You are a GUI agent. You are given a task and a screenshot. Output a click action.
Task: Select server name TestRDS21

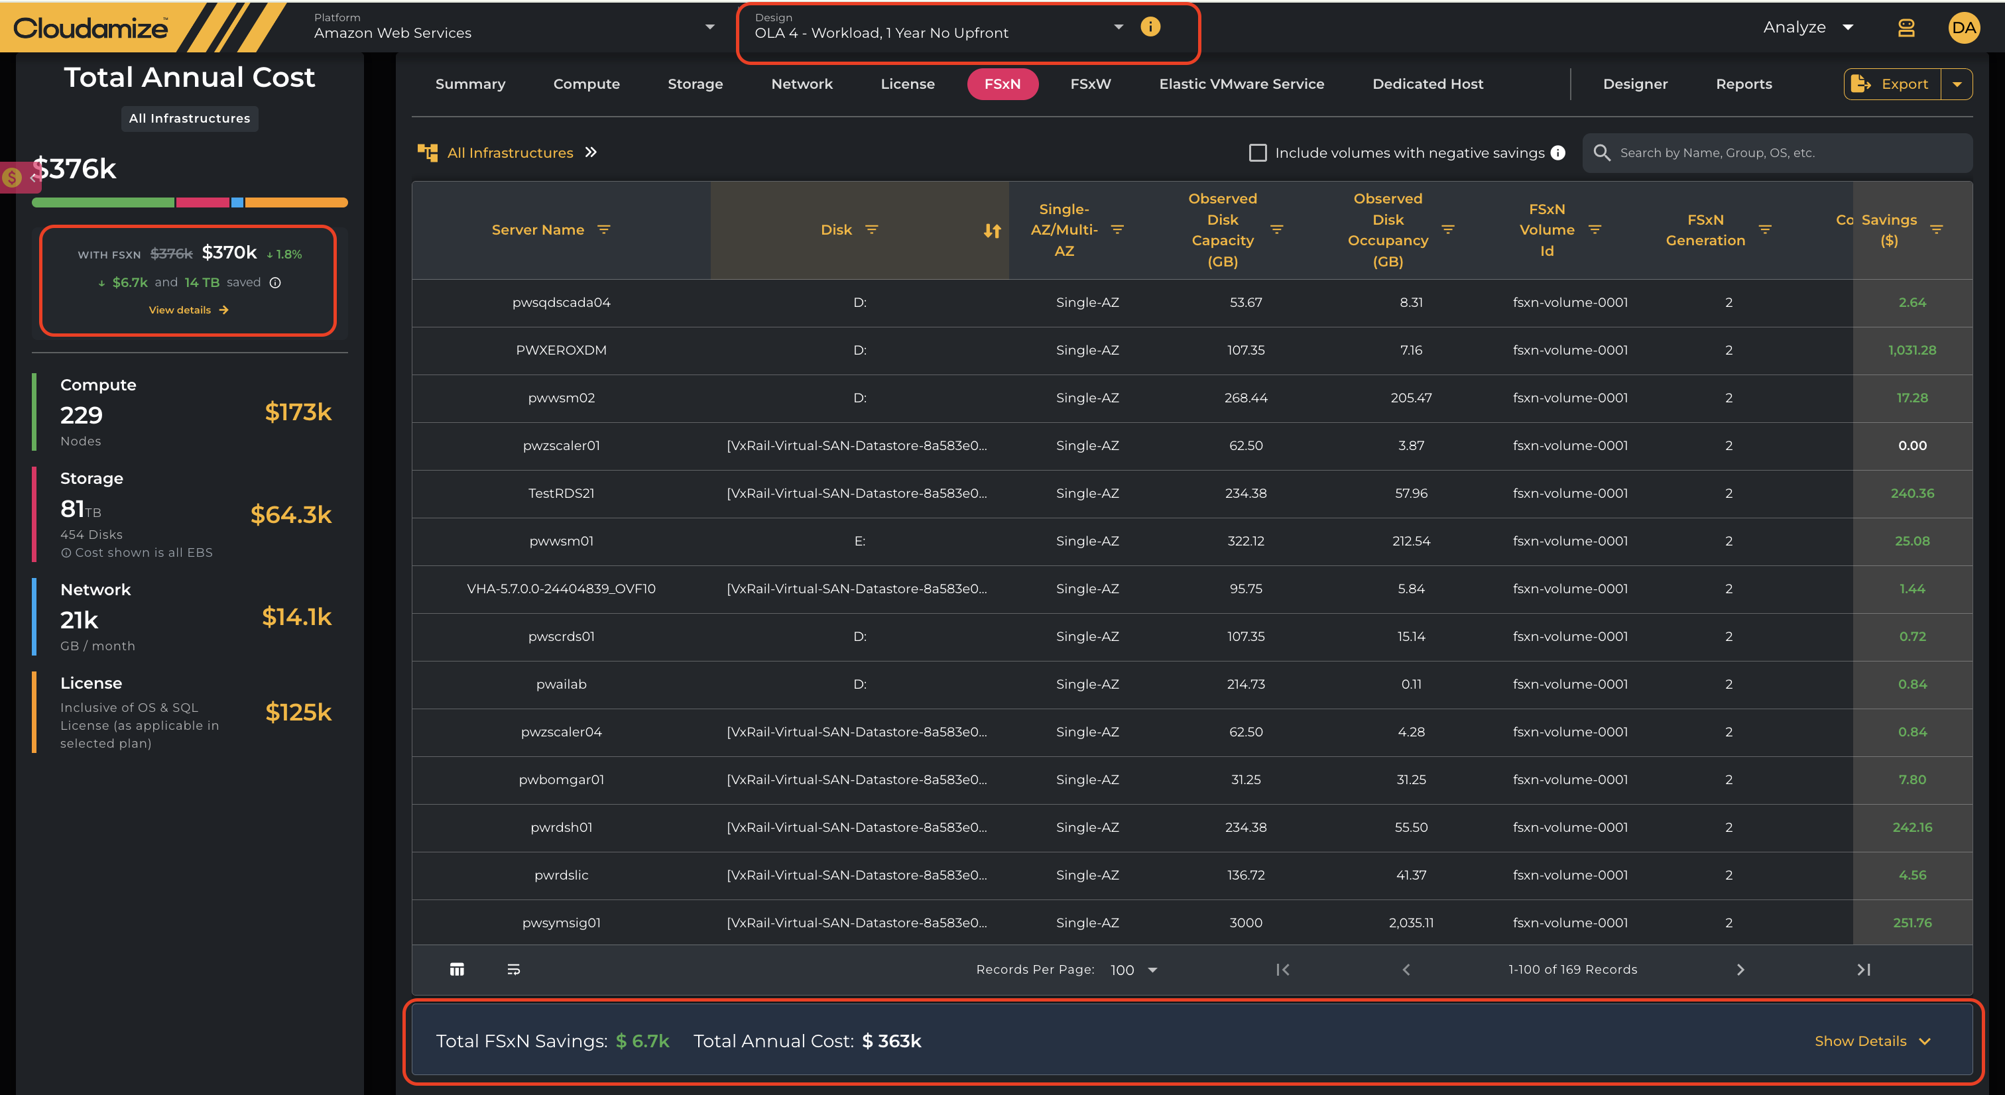[x=561, y=493]
